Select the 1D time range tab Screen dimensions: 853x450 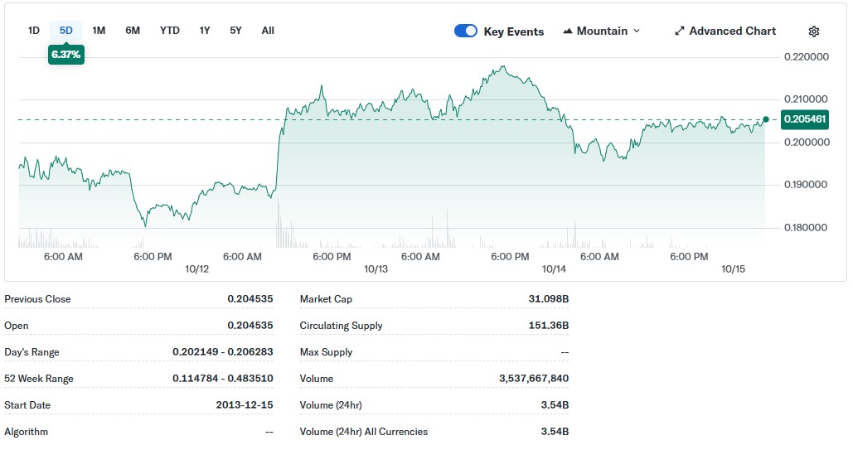pyautogui.click(x=34, y=31)
